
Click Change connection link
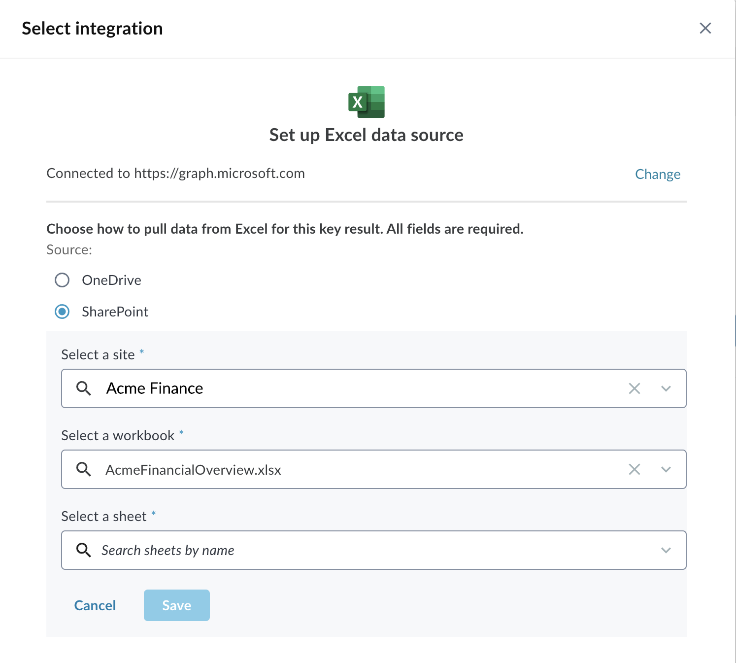[x=658, y=174]
